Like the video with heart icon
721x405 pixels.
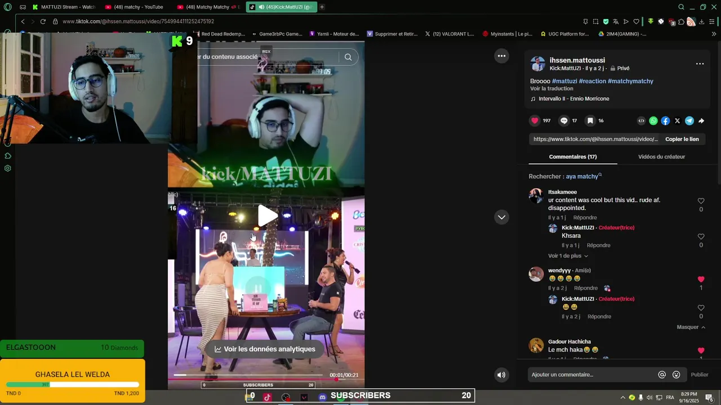535,120
